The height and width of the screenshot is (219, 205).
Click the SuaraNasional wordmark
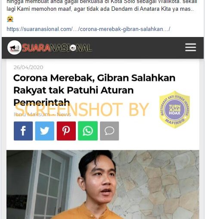(x=57, y=48)
